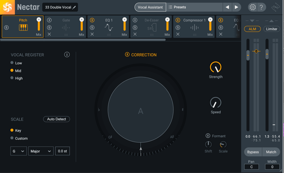This screenshot has height=173, width=284.
Task: Open settings with the gear icon
Action: [252, 7]
